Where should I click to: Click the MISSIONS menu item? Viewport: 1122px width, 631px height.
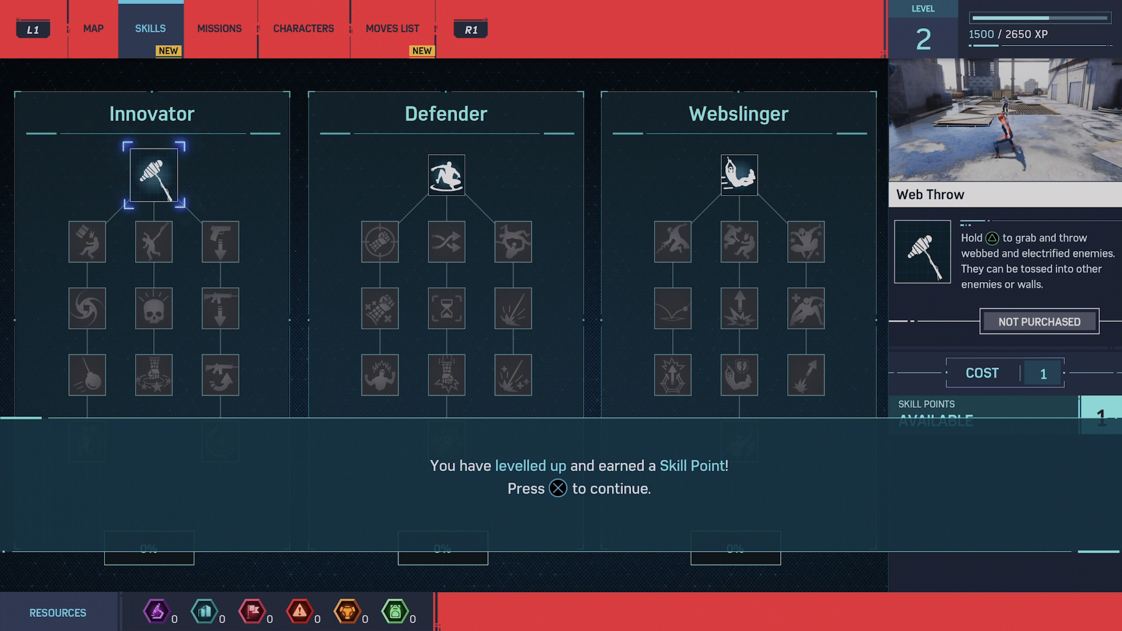click(219, 29)
